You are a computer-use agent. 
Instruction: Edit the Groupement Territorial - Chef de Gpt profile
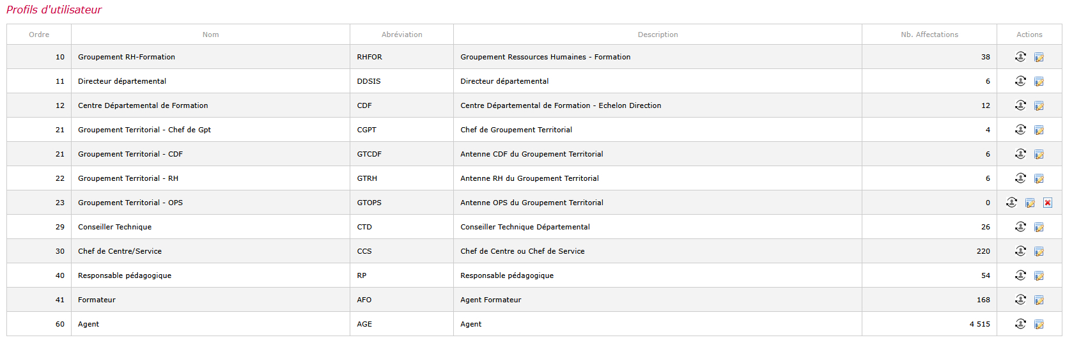[x=1039, y=130]
